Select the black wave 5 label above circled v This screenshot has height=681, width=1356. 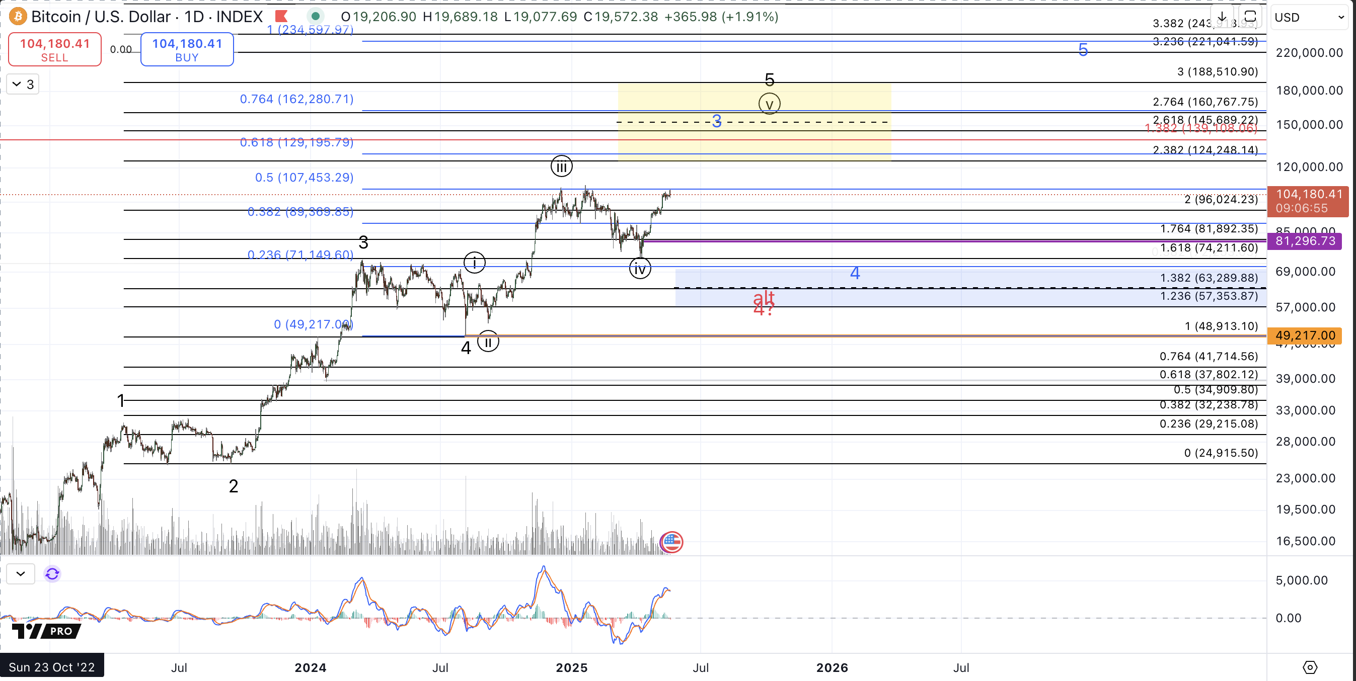[x=769, y=80]
